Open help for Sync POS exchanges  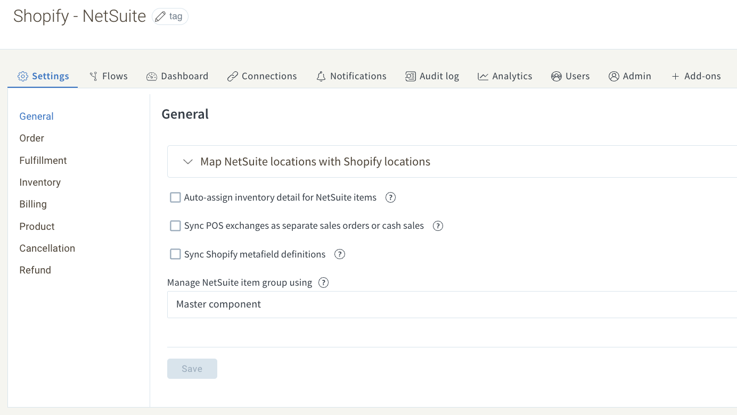click(438, 226)
